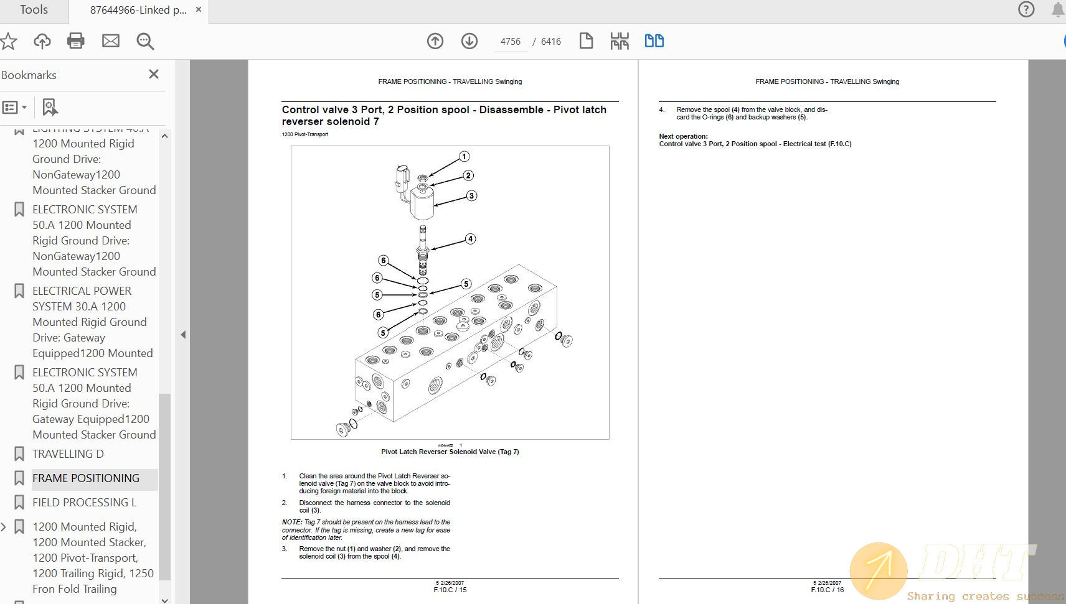Go to next page arrow

pos(469,41)
